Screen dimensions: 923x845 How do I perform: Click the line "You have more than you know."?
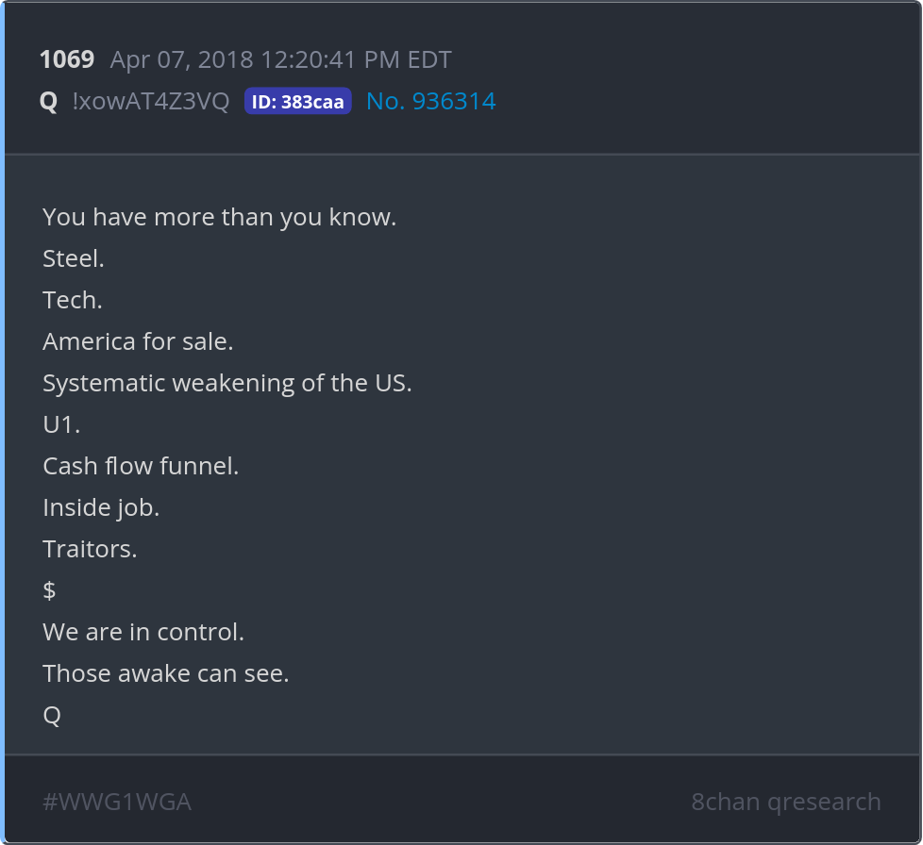tap(219, 217)
